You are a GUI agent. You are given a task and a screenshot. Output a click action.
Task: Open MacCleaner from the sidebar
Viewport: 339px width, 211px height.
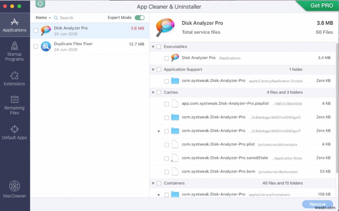[14, 189]
